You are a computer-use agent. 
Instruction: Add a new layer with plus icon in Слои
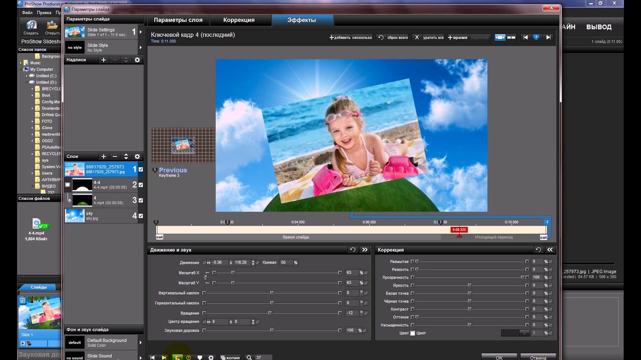(104, 156)
